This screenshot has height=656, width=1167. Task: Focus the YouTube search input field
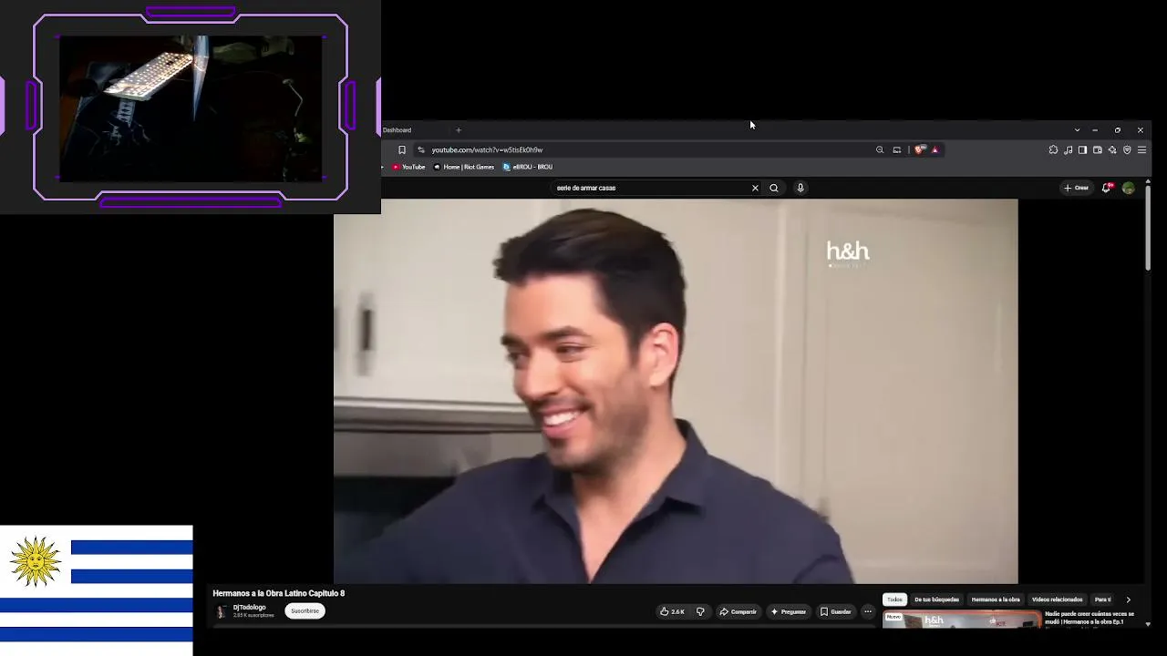(x=651, y=188)
